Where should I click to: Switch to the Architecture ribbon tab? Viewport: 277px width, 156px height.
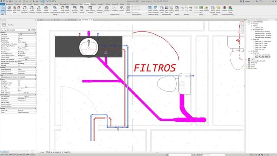(x=10, y=4)
